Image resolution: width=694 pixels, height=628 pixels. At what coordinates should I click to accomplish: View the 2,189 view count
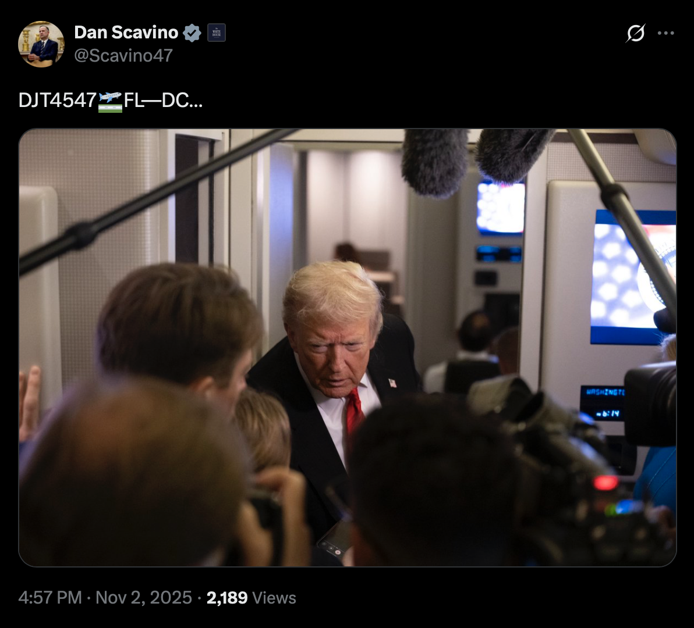[227, 598]
